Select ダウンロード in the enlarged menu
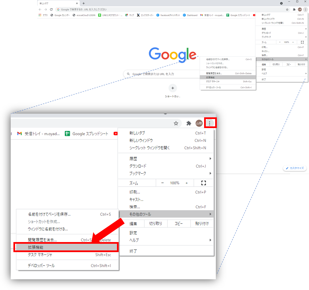The width and height of the screenshot is (309, 290). tap(166, 166)
